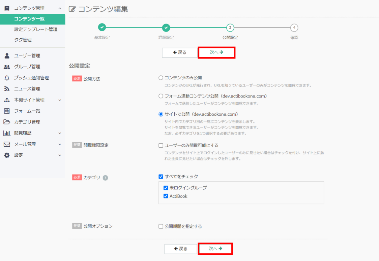Click the 閲覧履歴 bar chart icon
The width and height of the screenshot is (379, 261).
7,133
